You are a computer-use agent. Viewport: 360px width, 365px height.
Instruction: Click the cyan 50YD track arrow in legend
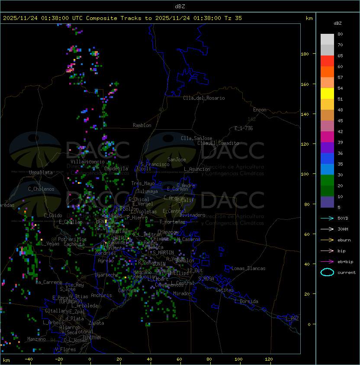click(327, 218)
